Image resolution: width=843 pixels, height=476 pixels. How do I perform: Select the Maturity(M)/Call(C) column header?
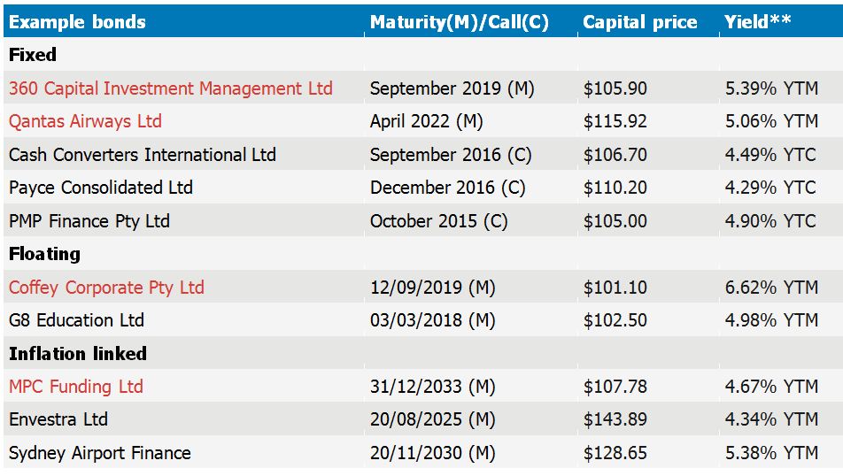pos(459,22)
